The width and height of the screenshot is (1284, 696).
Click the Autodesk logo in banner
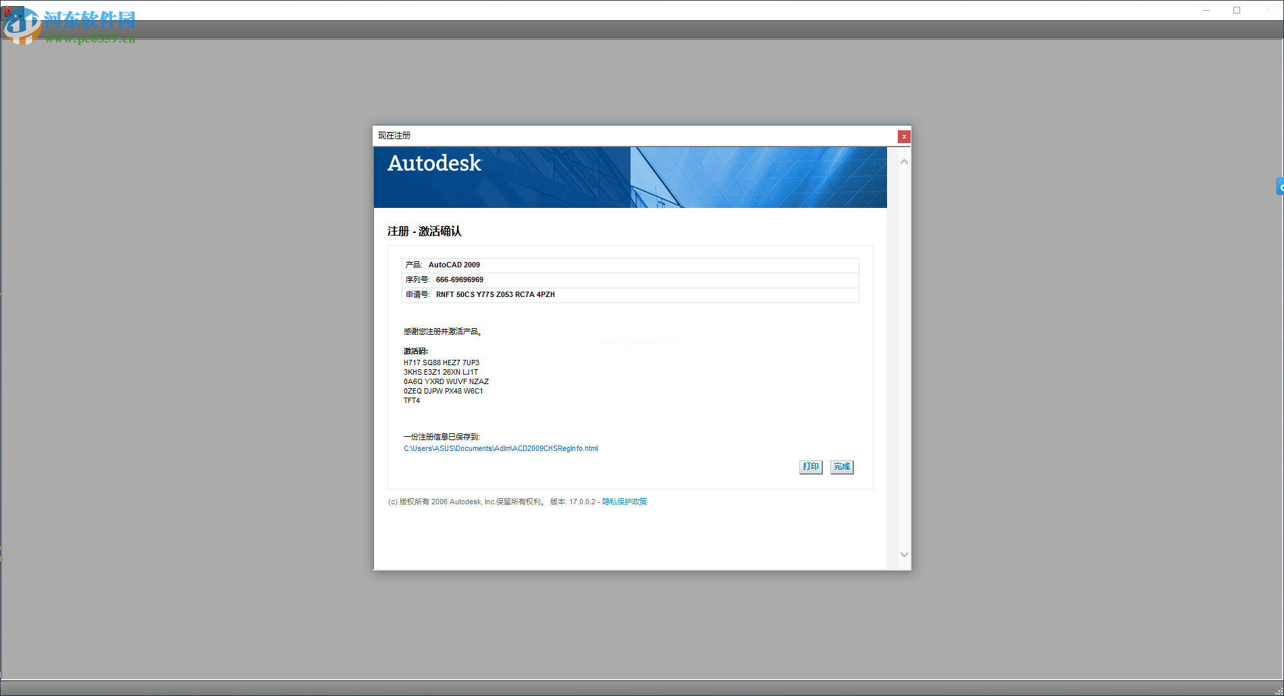click(x=435, y=163)
